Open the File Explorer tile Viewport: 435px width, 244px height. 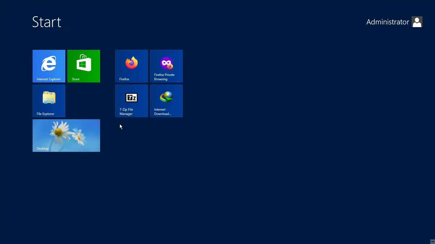(x=49, y=101)
